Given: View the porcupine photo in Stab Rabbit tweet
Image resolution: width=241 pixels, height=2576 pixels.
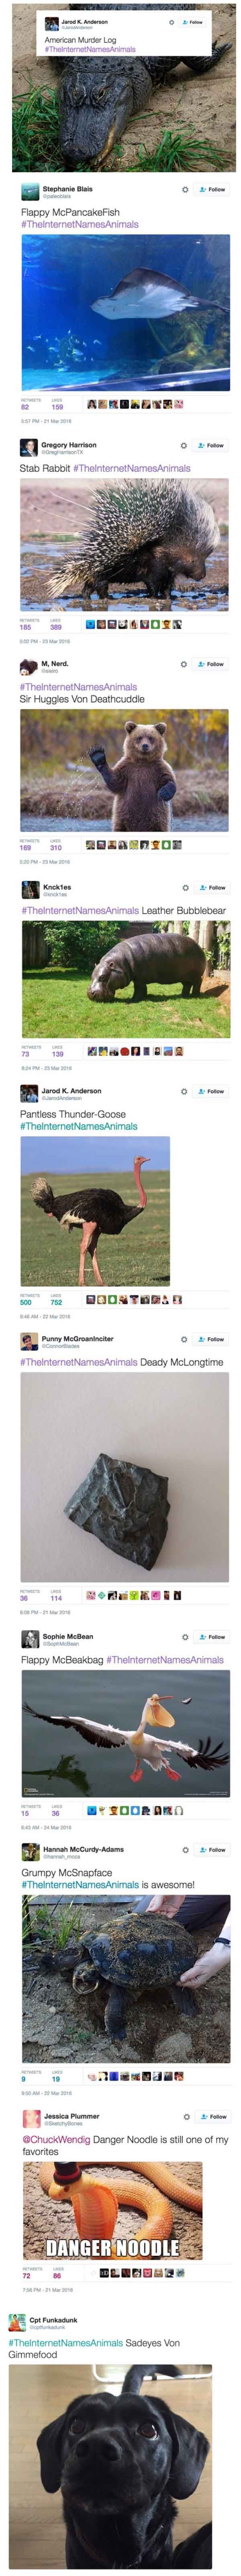Looking at the screenshot, I should [x=125, y=545].
